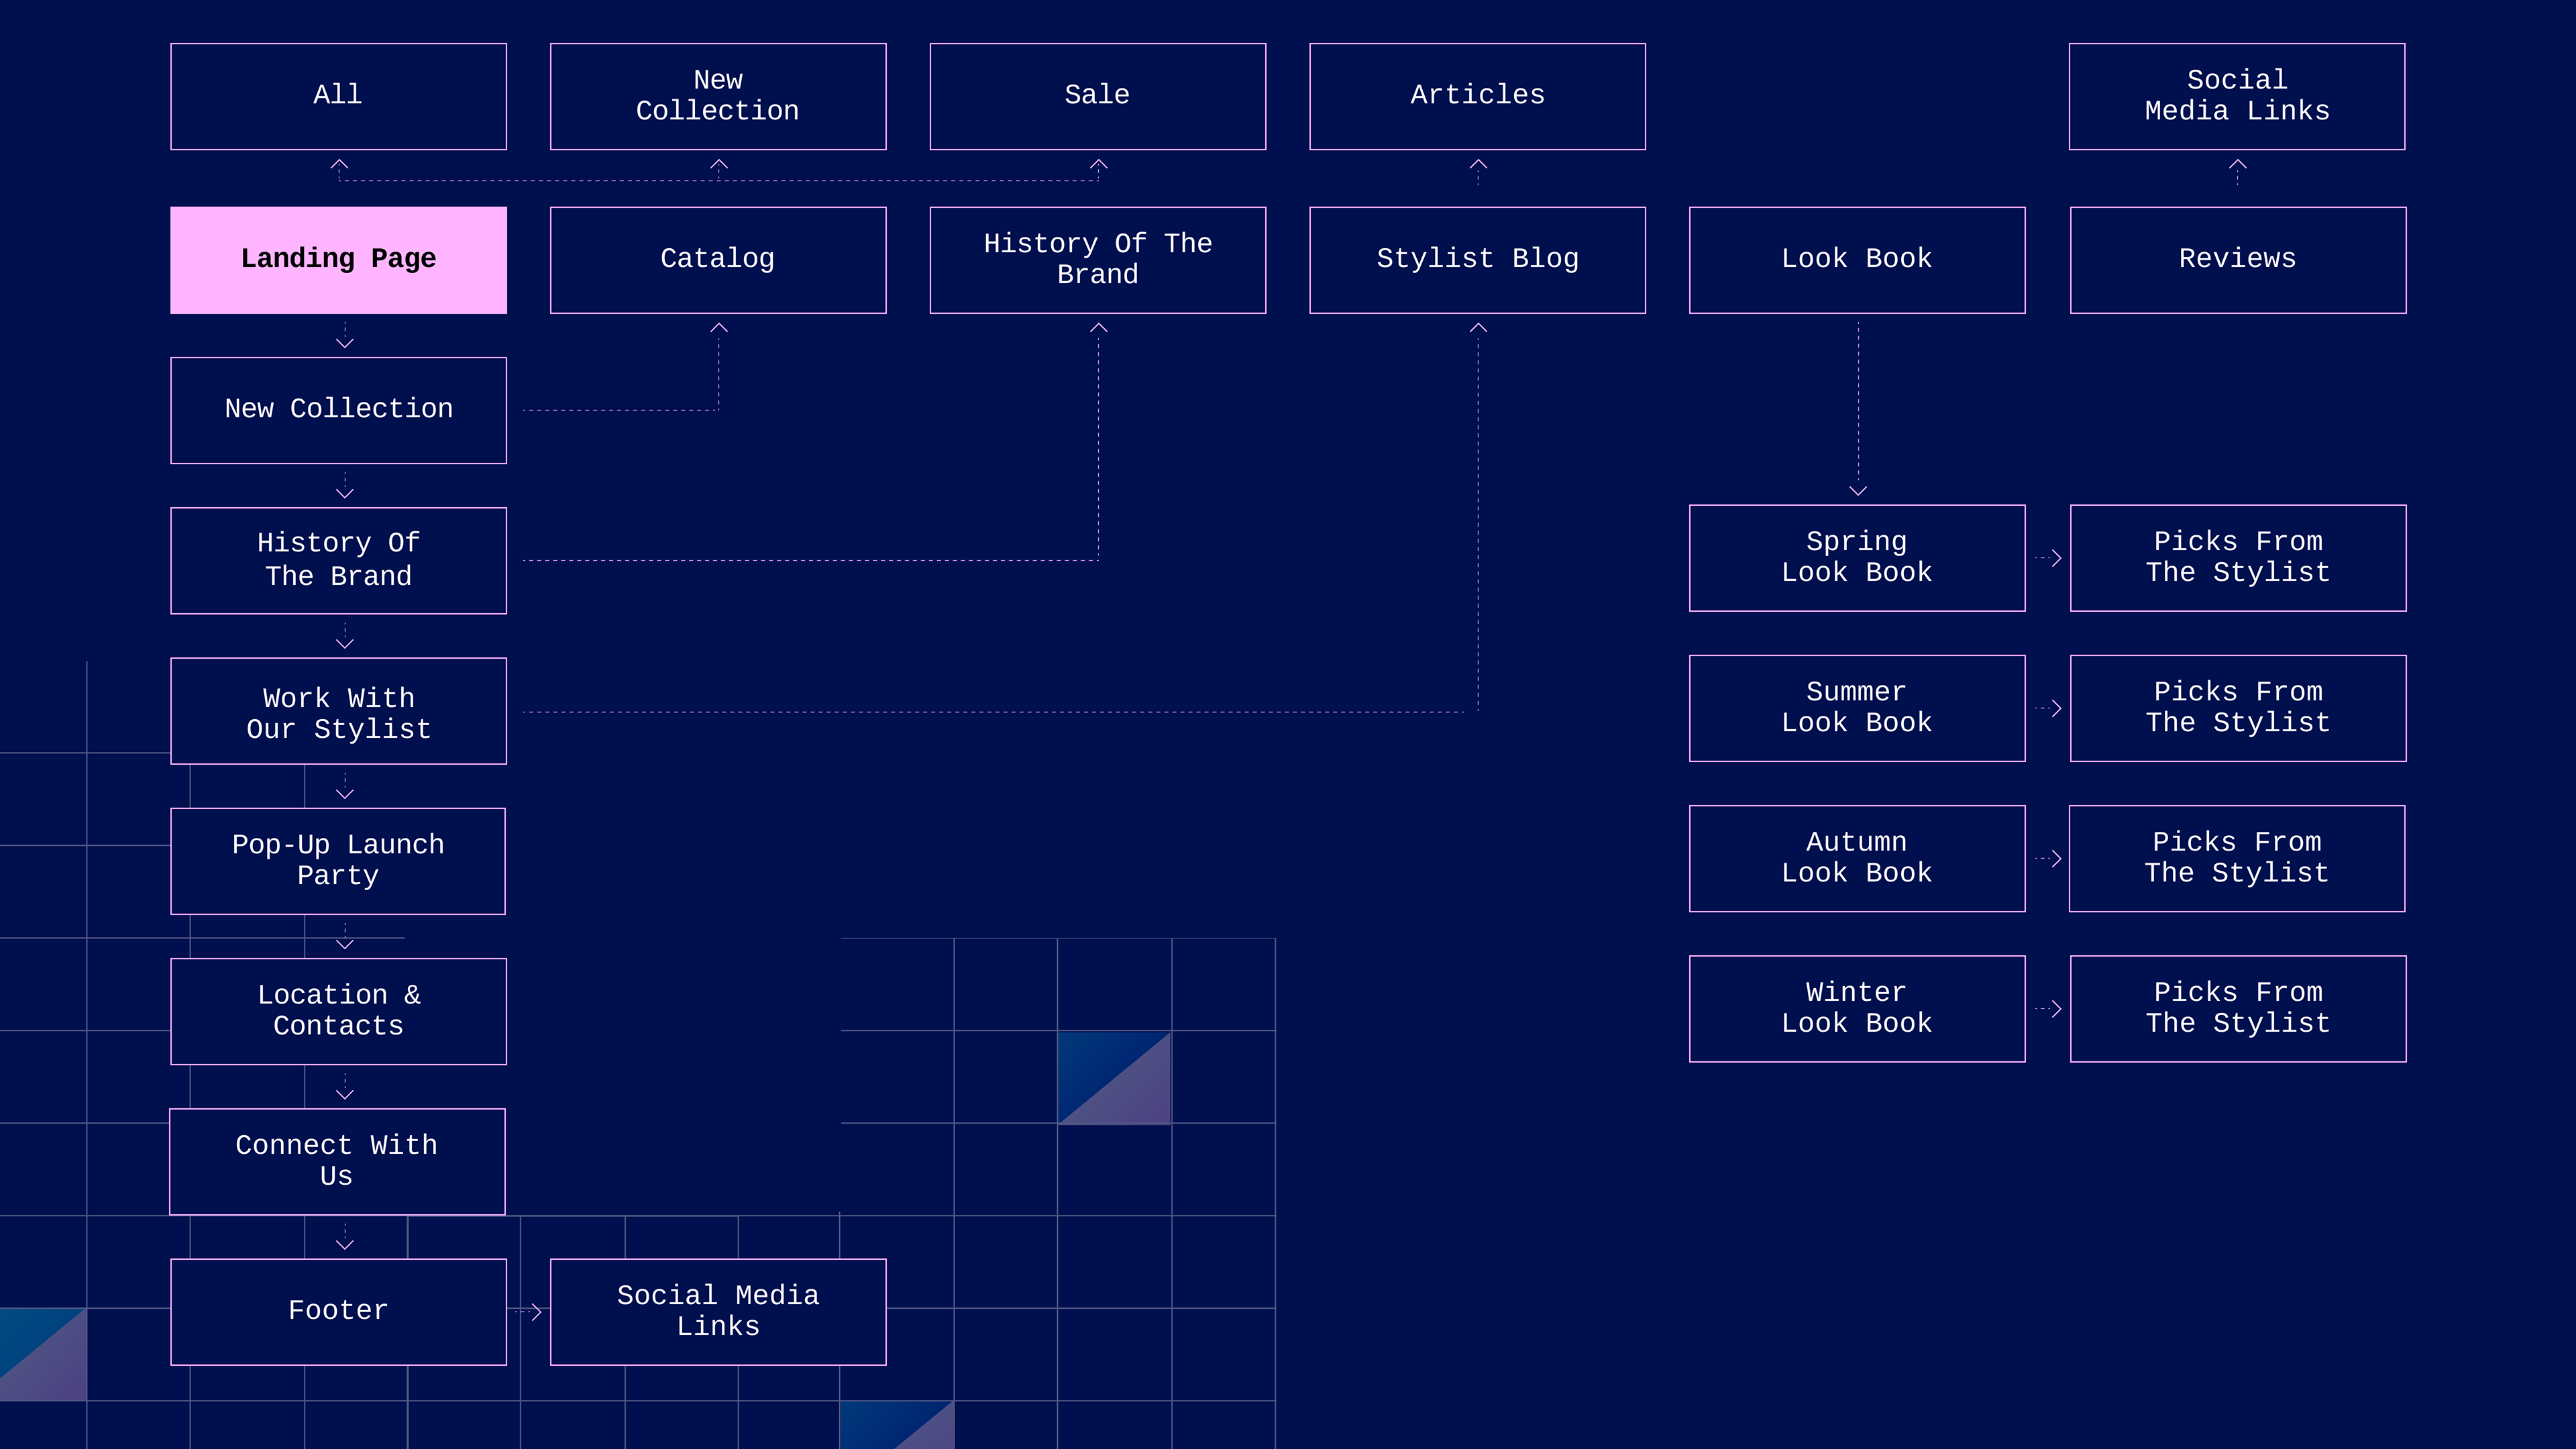
Task: Click the Spring Look Book node
Action: (1856, 557)
